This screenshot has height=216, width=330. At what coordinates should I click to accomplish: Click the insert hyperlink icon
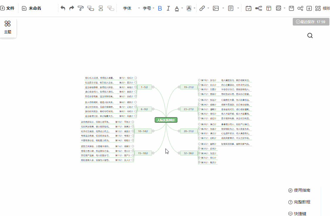[202, 8]
